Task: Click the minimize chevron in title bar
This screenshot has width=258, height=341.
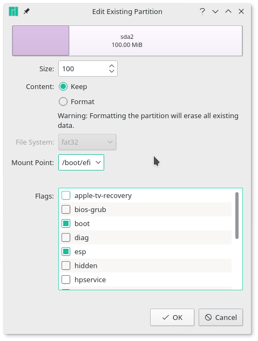Action: coord(215,11)
